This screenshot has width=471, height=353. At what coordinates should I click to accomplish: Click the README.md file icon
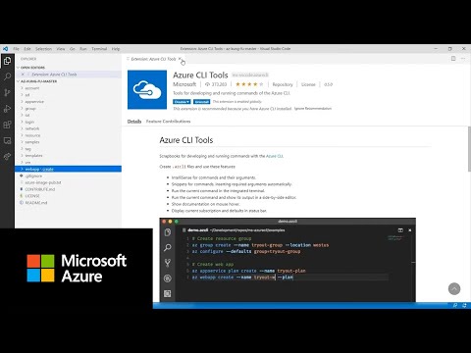point(22,203)
